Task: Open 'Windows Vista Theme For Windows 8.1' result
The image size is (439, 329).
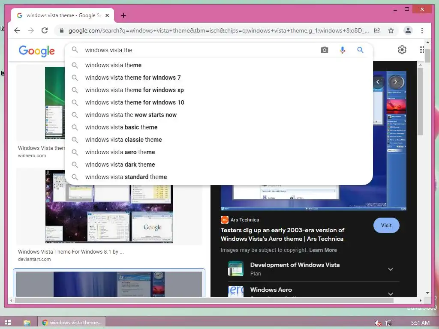Action: 71,252
